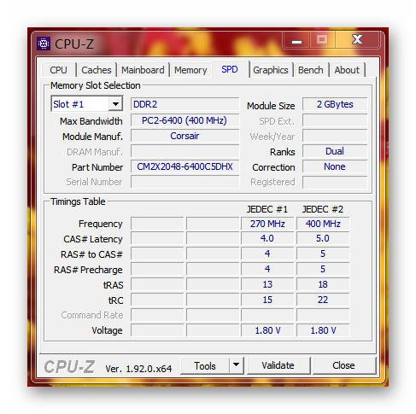
Task: Go to the Mainboard tab
Action: click(143, 70)
